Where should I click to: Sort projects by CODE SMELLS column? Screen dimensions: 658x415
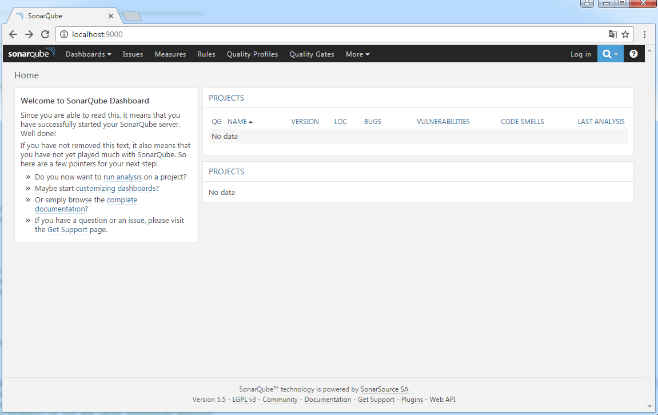523,122
